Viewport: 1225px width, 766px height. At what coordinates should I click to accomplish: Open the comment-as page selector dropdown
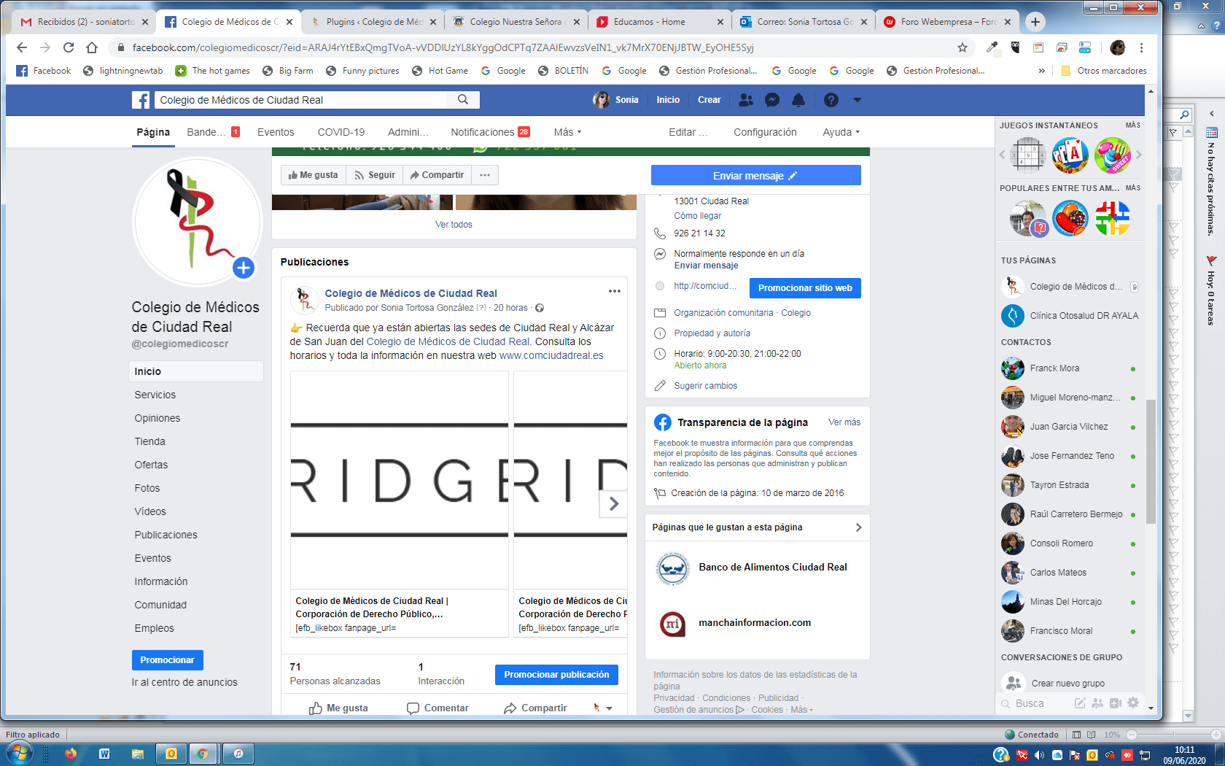[x=602, y=708]
